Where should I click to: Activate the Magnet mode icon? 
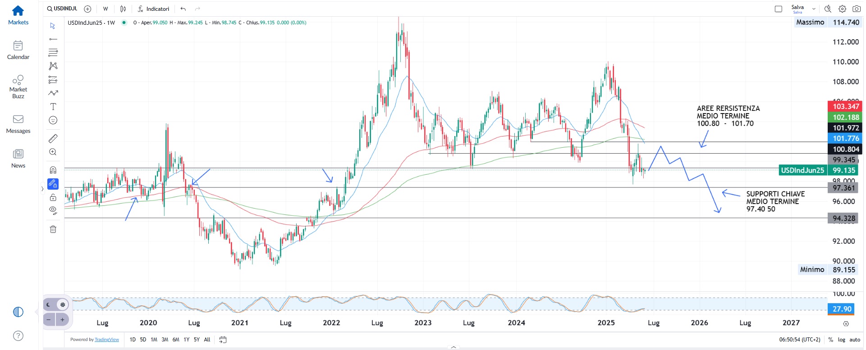point(53,170)
